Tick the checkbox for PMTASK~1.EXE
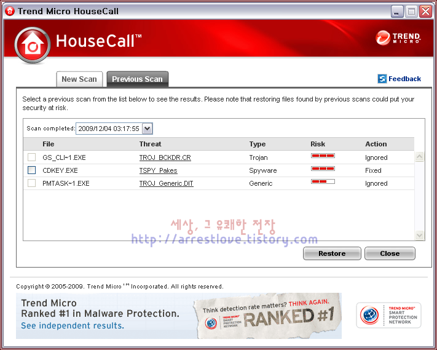This screenshot has width=437, height=350. (x=32, y=183)
